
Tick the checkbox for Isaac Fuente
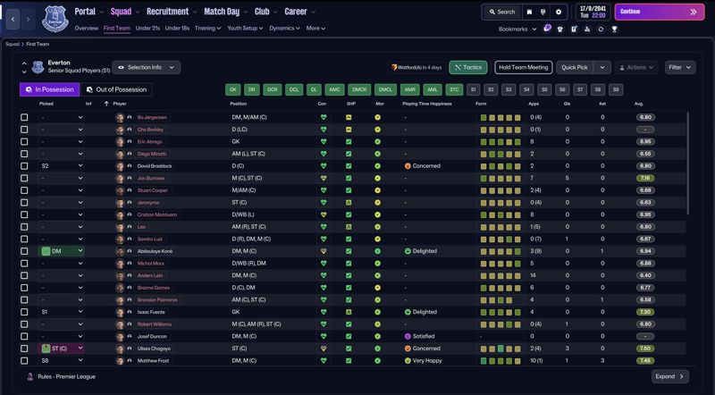pos(24,312)
